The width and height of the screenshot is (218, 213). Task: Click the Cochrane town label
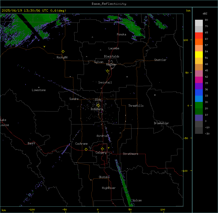pos(81,144)
